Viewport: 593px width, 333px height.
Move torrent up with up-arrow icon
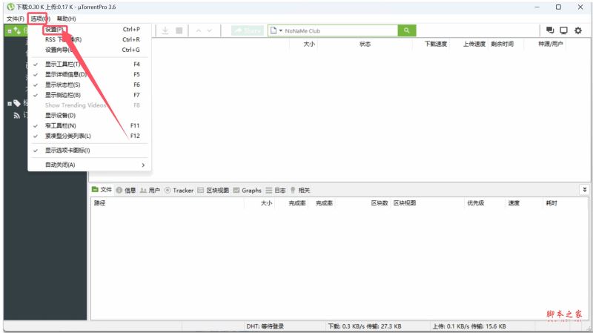pyautogui.click(x=199, y=30)
